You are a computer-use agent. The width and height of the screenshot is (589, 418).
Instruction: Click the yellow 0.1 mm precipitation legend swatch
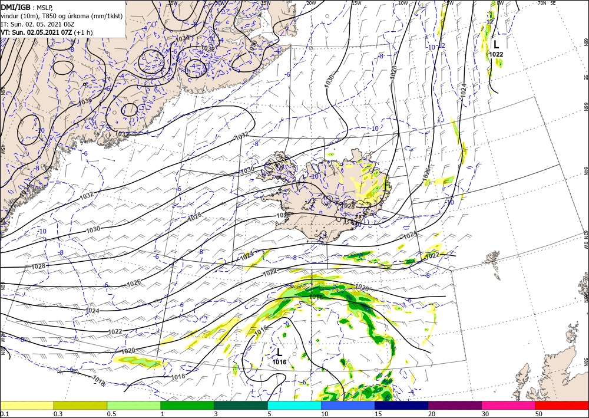coord(27,405)
